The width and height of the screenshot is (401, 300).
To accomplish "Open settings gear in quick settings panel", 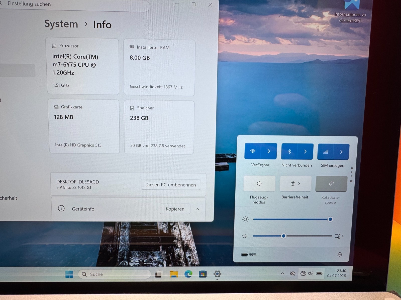I will pyautogui.click(x=340, y=254).
